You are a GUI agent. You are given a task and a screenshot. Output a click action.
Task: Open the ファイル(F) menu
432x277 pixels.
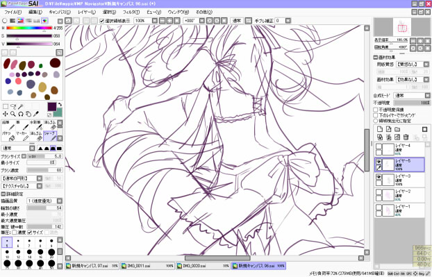13,12
